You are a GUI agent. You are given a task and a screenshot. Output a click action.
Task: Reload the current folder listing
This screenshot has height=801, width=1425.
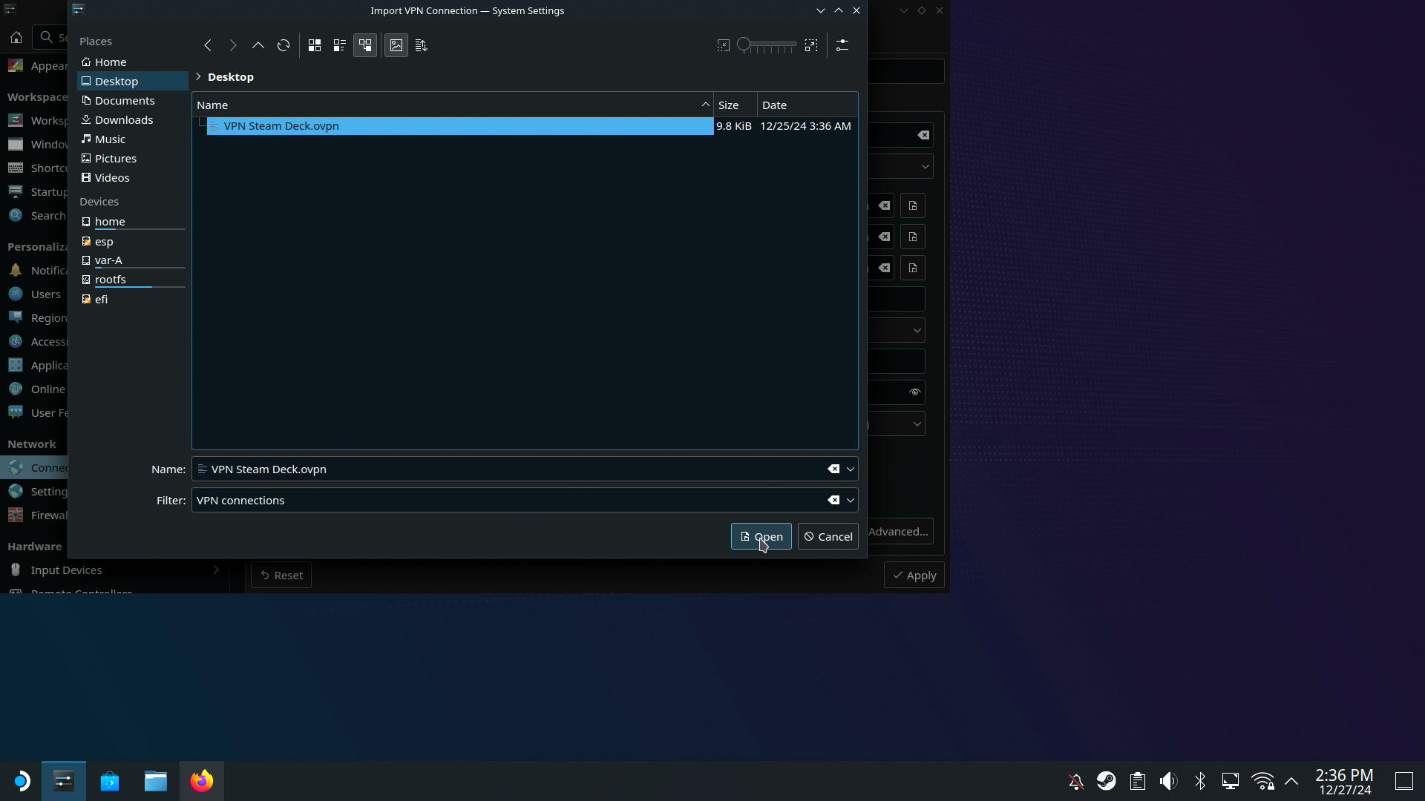click(x=284, y=46)
